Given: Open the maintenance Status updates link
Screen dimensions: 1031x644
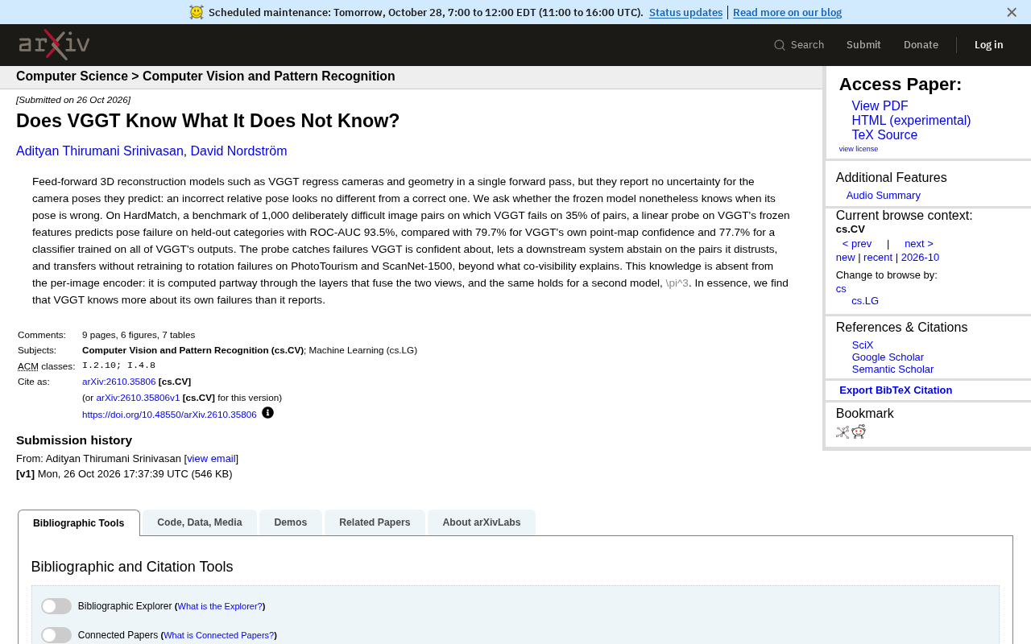Looking at the screenshot, I should click(685, 12).
